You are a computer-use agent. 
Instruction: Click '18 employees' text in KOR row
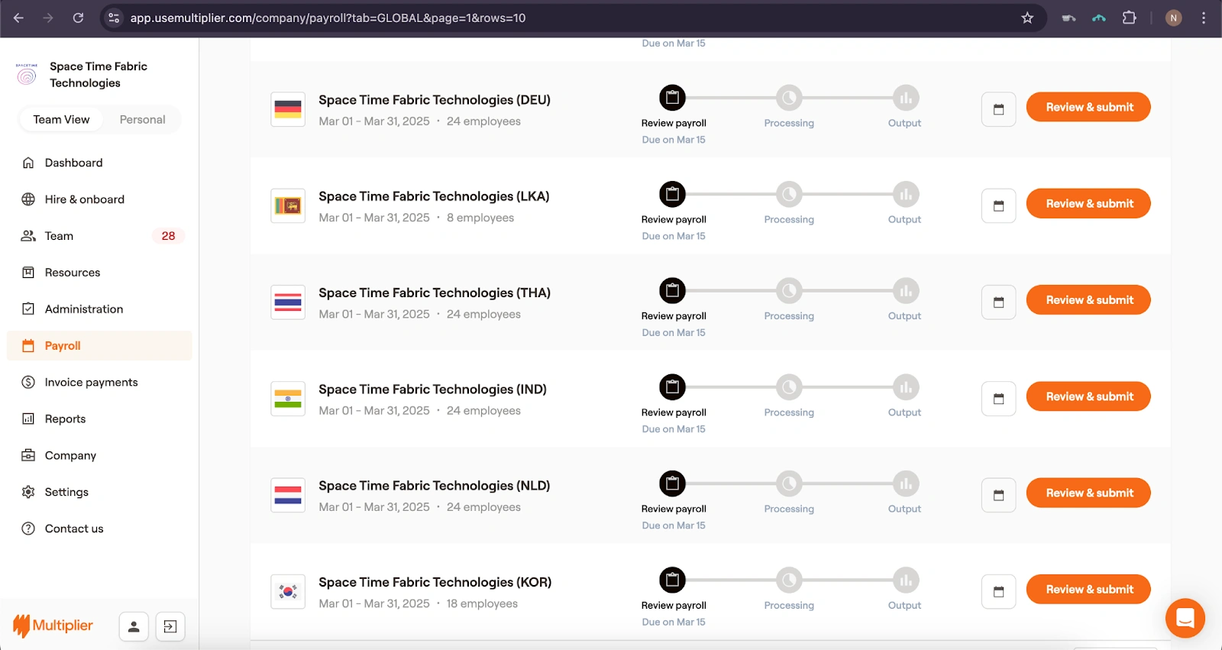pyautogui.click(x=482, y=603)
